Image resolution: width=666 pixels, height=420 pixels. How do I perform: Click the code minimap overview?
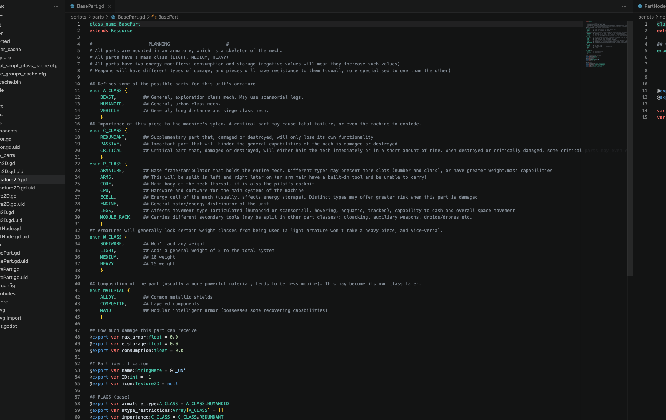pos(606,44)
